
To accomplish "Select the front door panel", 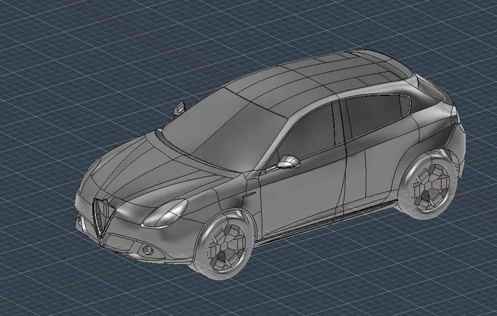I will [x=301, y=194].
